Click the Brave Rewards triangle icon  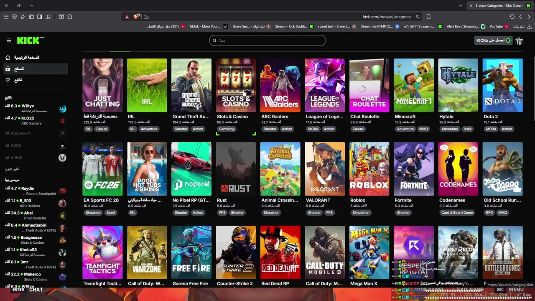coord(127,17)
